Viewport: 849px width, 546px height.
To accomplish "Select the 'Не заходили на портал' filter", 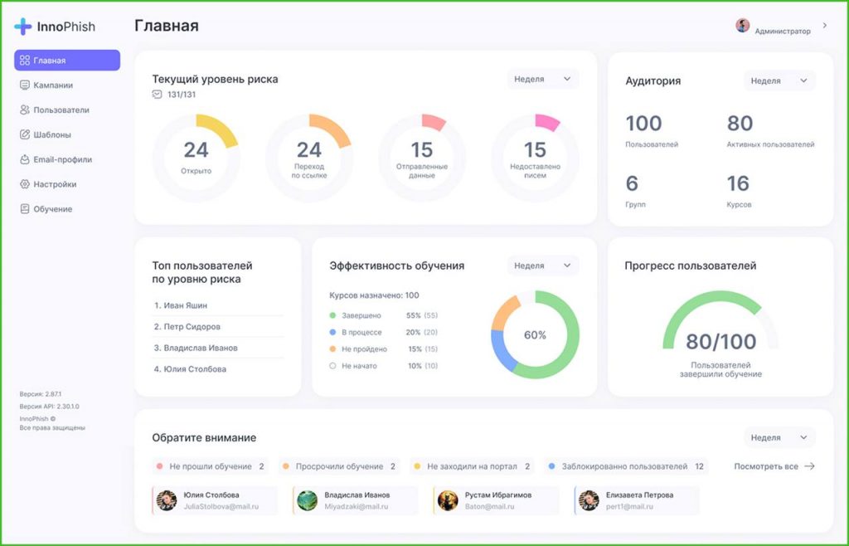I will coord(471,466).
